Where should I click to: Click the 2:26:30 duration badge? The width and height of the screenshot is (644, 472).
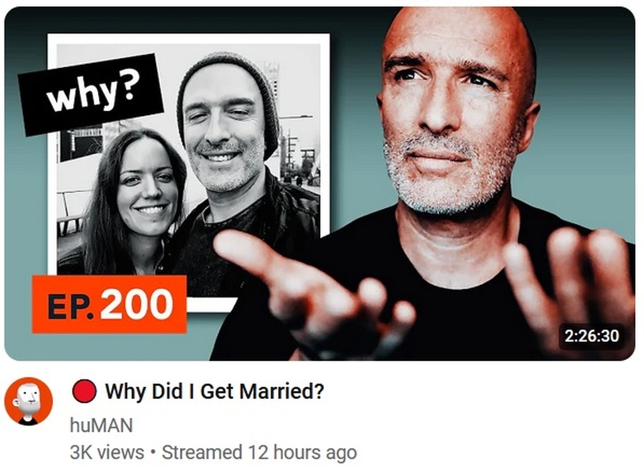click(x=591, y=336)
